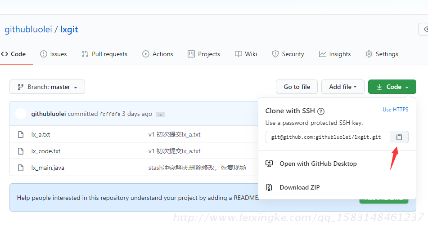Open commit hash fcffdfa
The width and height of the screenshot is (428, 230).
(110, 114)
